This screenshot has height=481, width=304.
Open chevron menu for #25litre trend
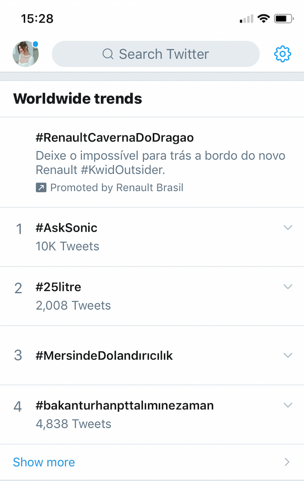[x=288, y=287]
